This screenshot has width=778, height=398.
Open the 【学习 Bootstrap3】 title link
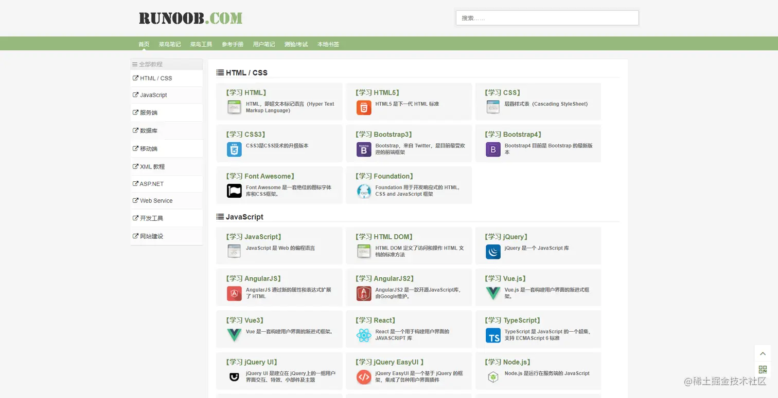[384, 134]
